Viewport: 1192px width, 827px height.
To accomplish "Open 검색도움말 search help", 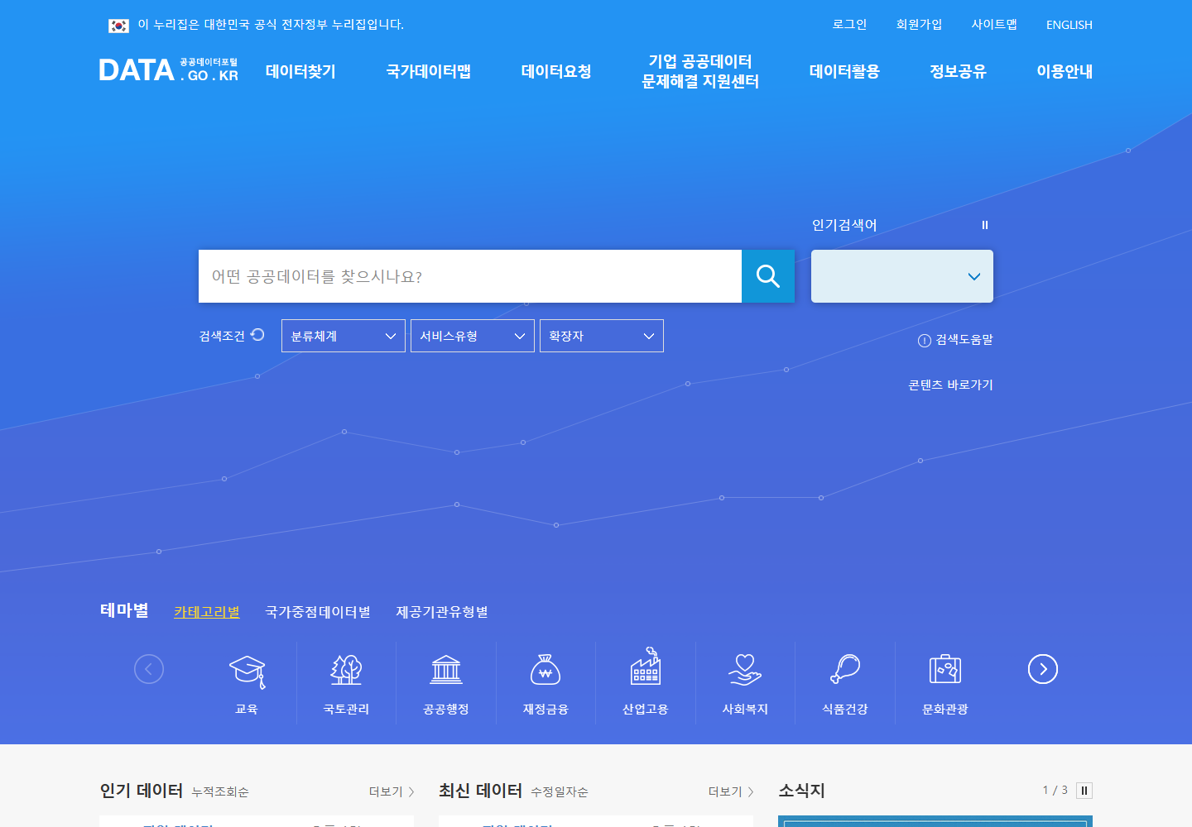I will tap(955, 340).
